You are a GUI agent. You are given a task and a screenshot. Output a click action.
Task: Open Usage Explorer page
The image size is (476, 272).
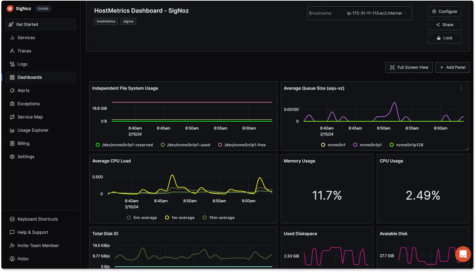[41, 130]
